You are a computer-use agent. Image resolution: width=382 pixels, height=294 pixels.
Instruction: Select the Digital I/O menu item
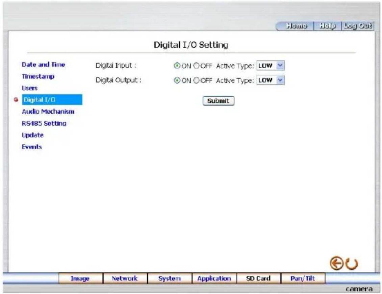click(x=52, y=100)
